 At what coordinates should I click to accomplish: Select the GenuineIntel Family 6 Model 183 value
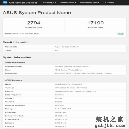point(75,91)
